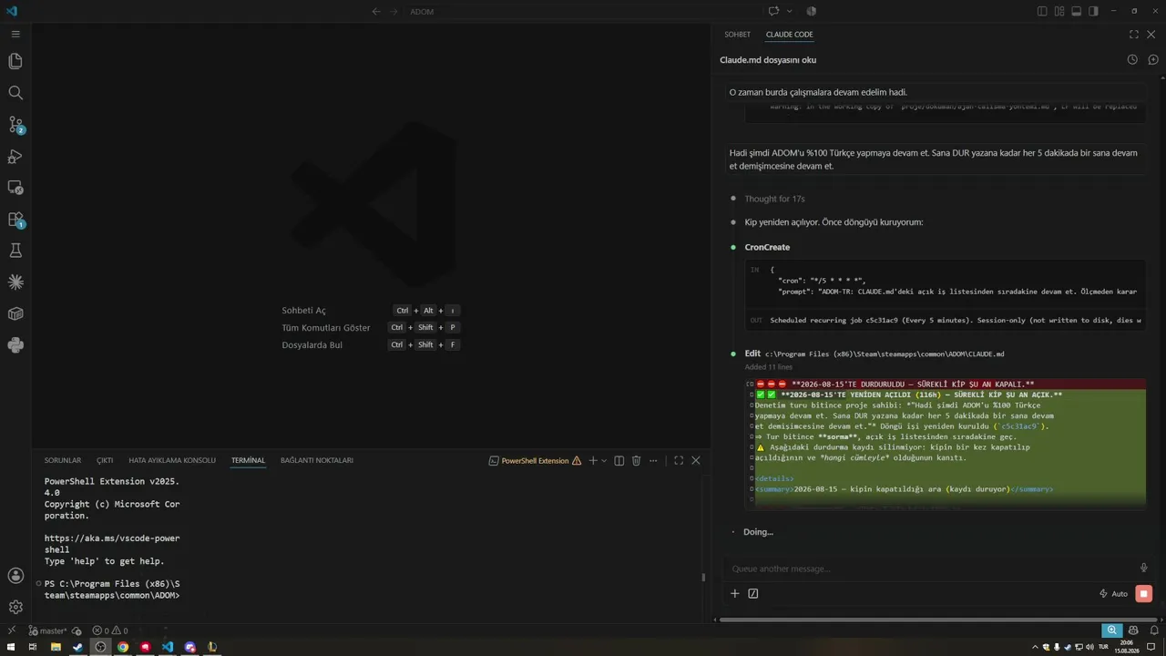The width and height of the screenshot is (1166, 656).
Task: Toggle the bottom Panel layout button
Action: pyautogui.click(x=1076, y=11)
